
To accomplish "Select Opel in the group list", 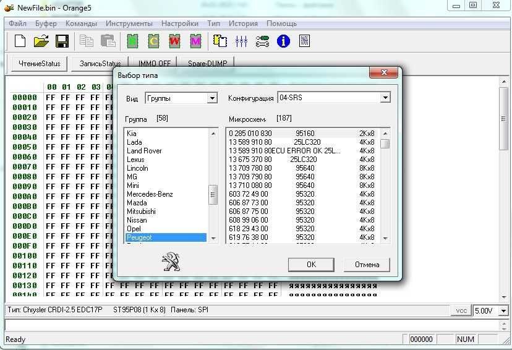I will pos(166,229).
